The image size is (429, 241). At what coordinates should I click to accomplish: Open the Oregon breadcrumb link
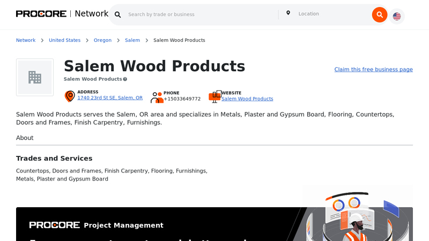102,40
